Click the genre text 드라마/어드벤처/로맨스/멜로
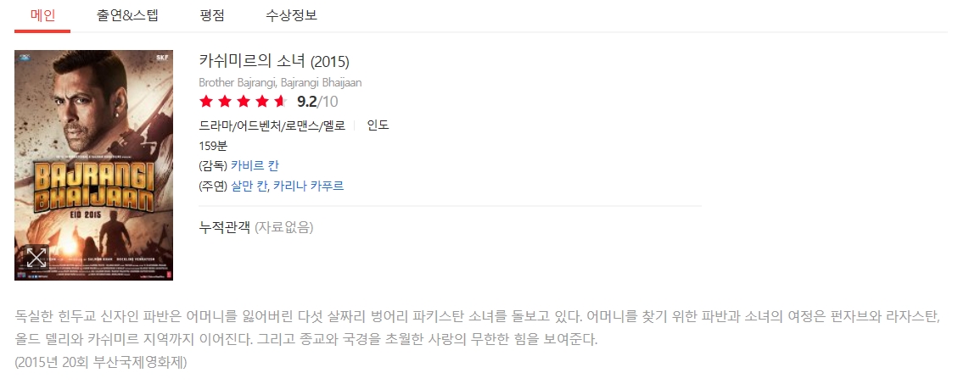Image resolution: width=958 pixels, height=384 pixels. [272, 125]
